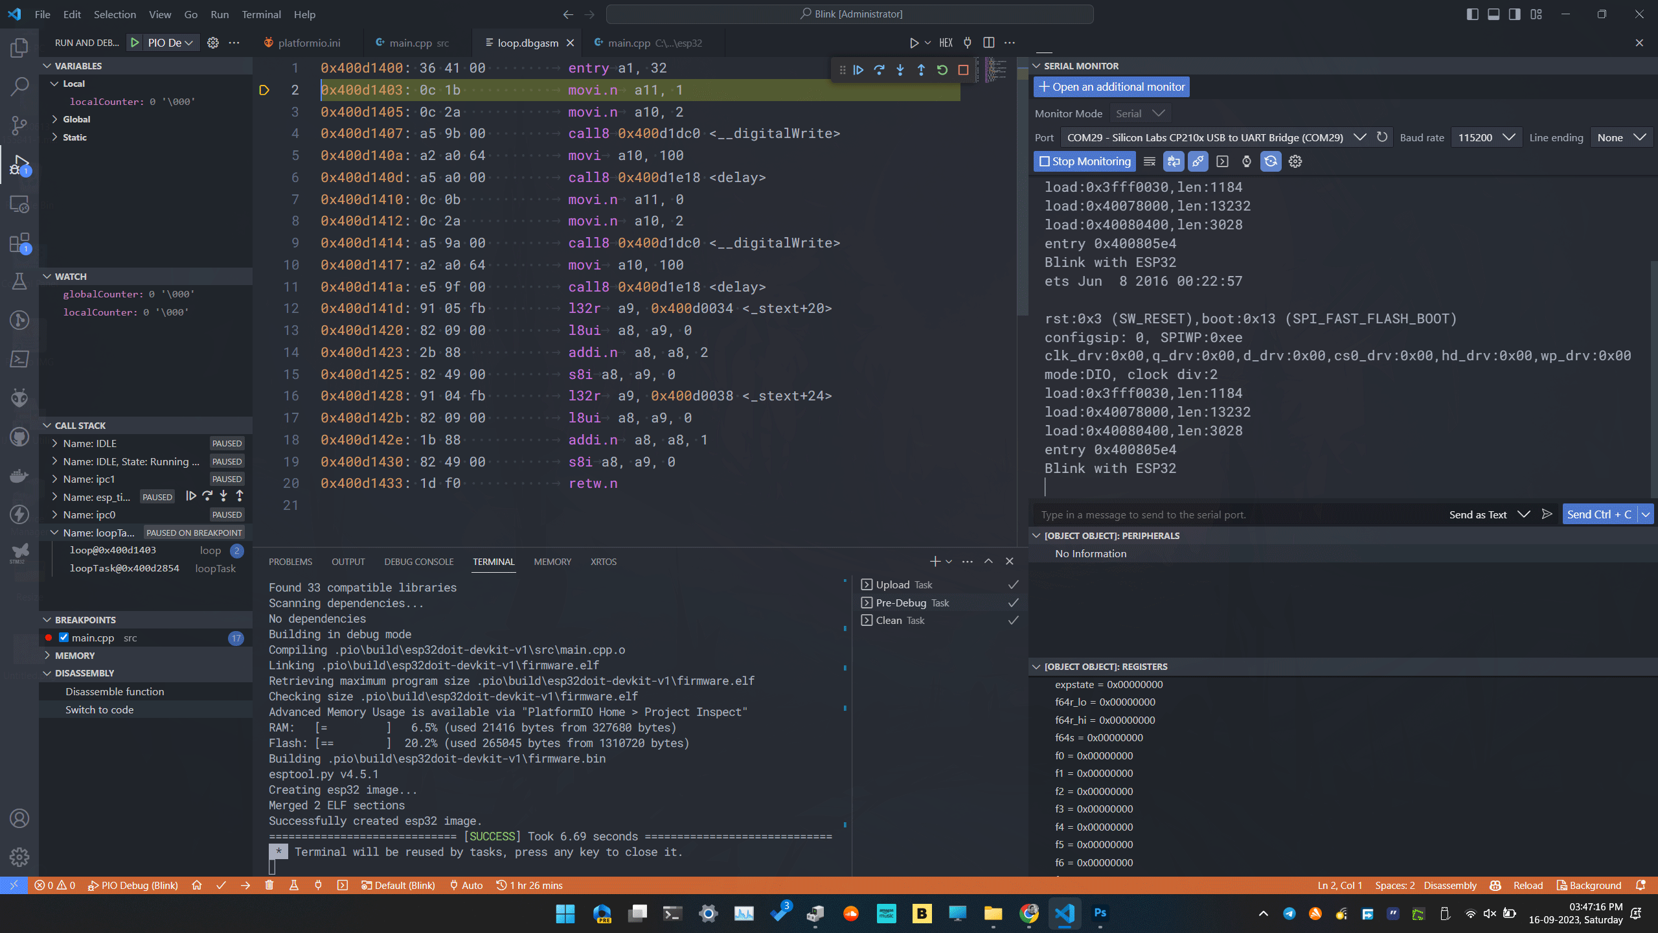The height and width of the screenshot is (933, 1658).
Task: Open the Selection menu
Action: tap(115, 14)
